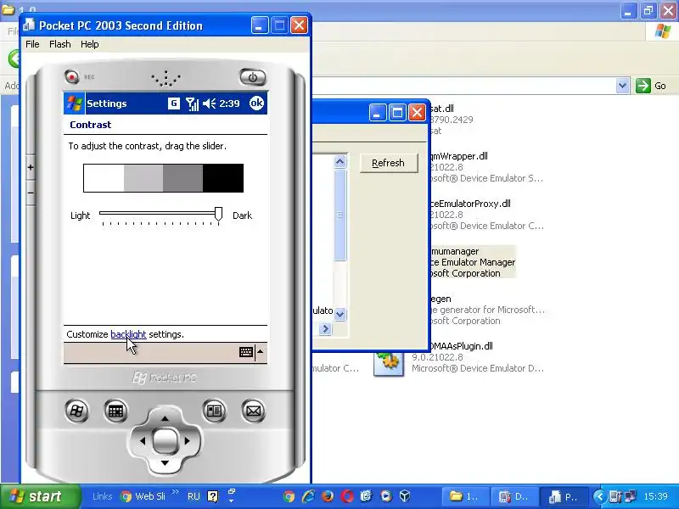679x509 pixels.
Task: Click the RU language indicator
Action: [x=194, y=496]
